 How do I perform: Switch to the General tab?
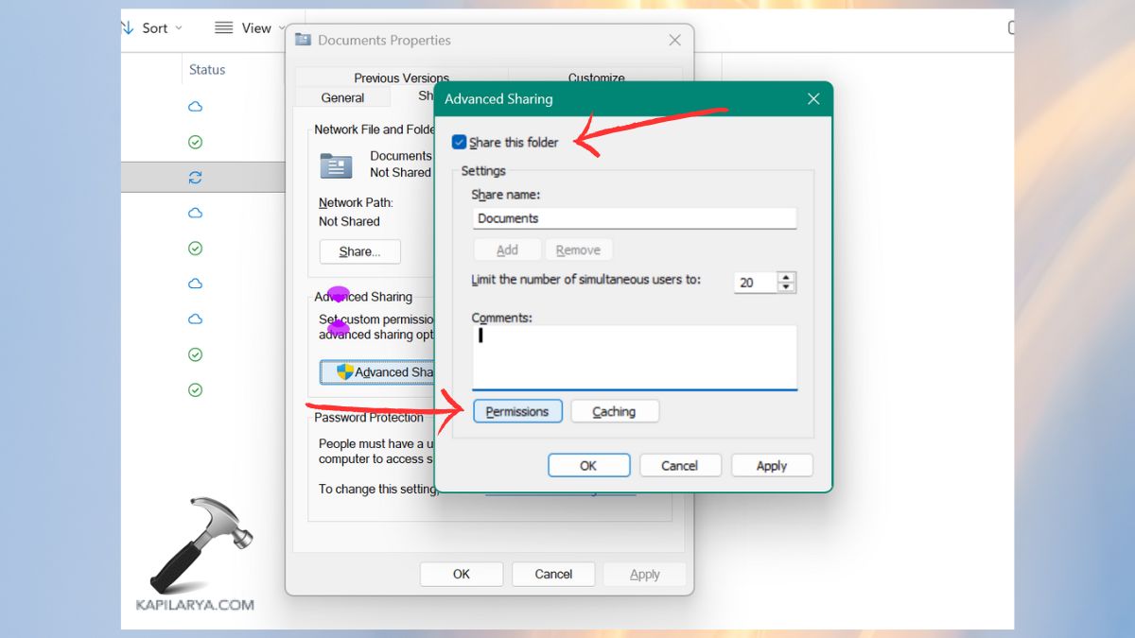point(342,97)
